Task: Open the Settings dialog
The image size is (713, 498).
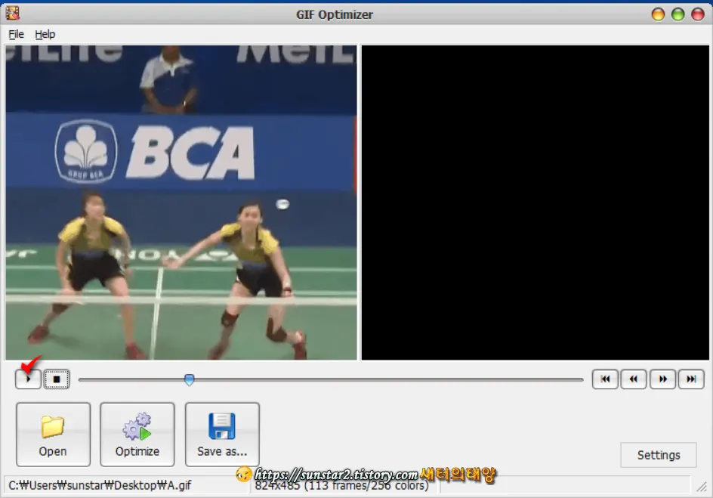Action: click(658, 455)
